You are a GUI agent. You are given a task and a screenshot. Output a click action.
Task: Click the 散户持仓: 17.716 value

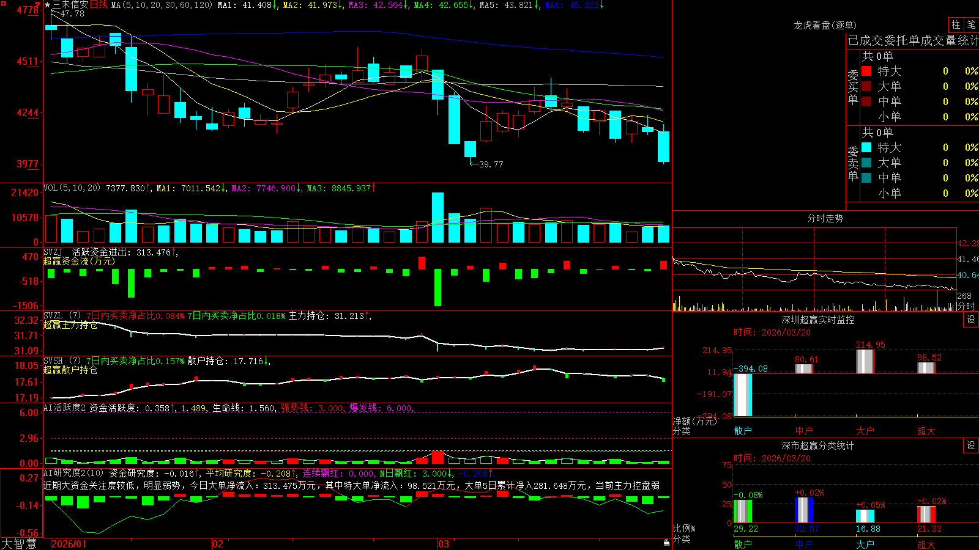(225, 361)
